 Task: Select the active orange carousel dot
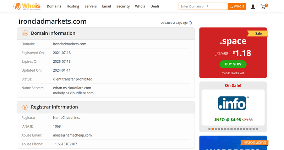(x=213, y=129)
